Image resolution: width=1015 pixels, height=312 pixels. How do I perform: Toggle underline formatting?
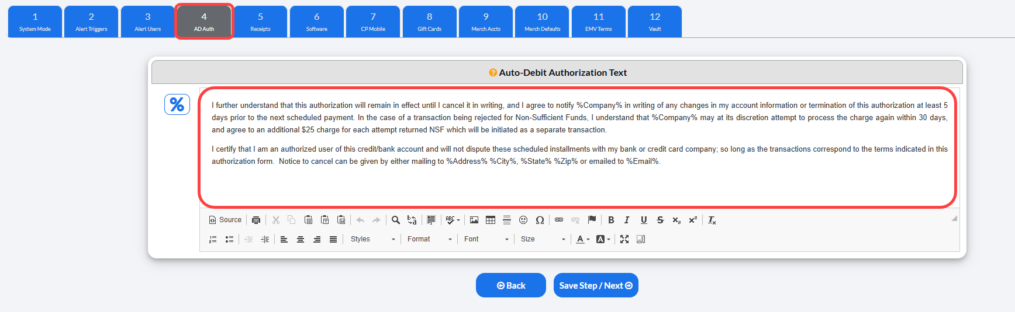click(644, 220)
